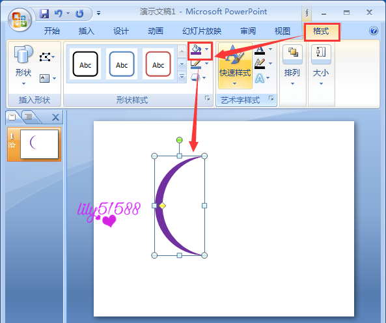Undo the last action

tap(59, 13)
